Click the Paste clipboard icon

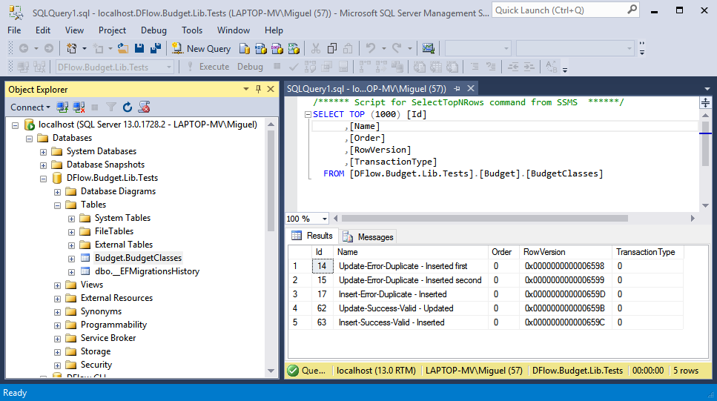348,48
